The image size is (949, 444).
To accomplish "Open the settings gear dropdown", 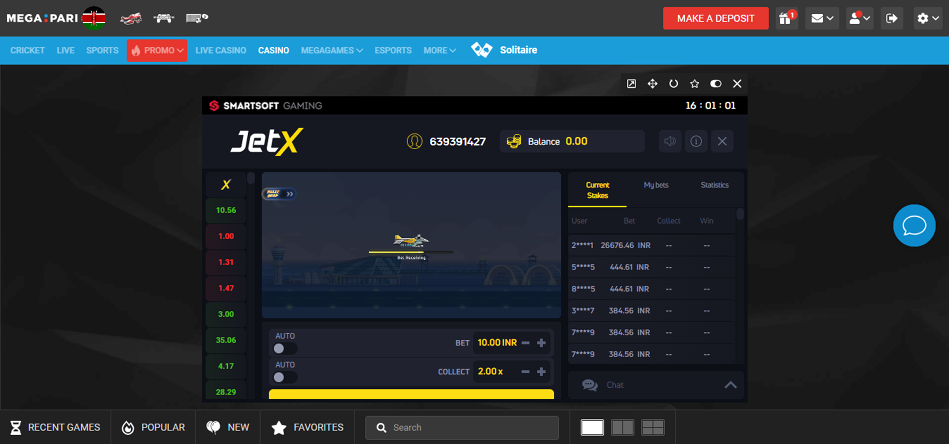I will coord(928,18).
